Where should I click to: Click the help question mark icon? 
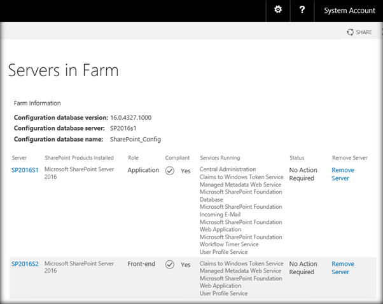coord(302,10)
